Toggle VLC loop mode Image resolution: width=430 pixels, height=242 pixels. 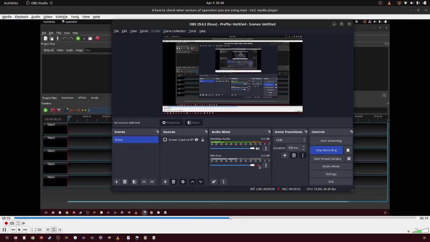click(x=54, y=230)
